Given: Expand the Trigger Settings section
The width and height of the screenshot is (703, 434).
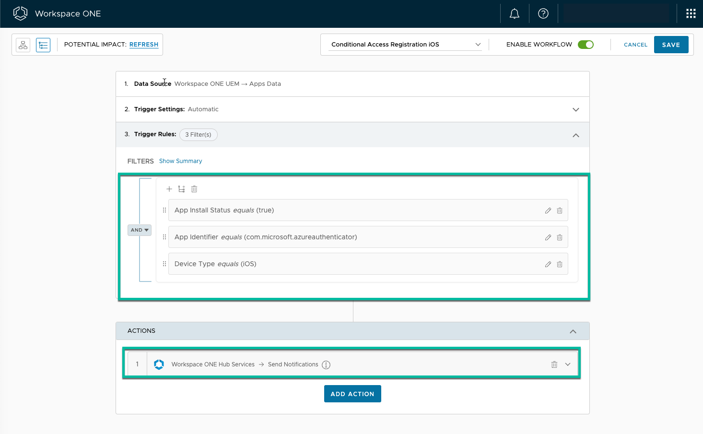Looking at the screenshot, I should point(575,109).
